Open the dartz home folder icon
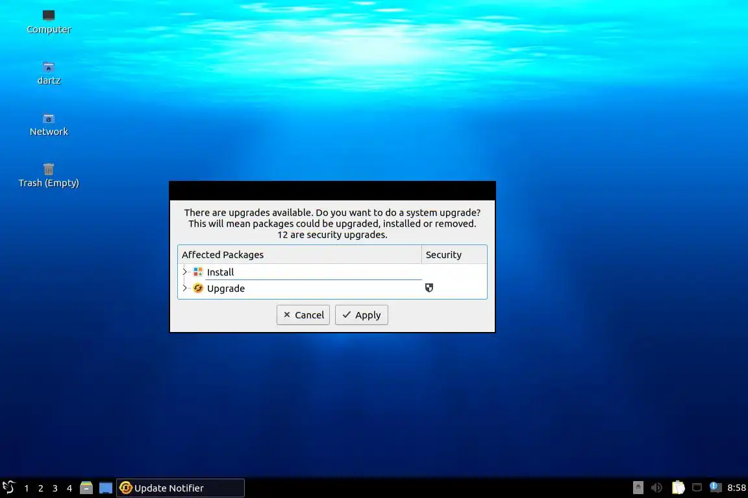Viewport: 748px width, 498px height. [49, 73]
